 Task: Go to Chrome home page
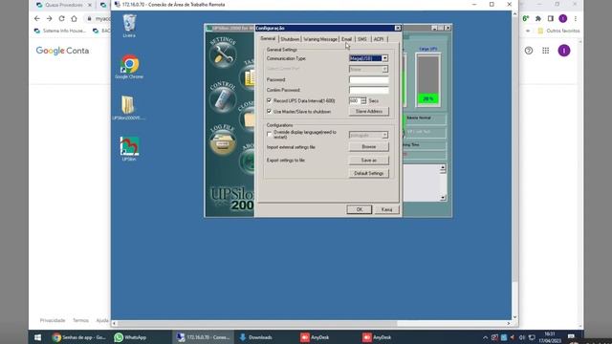pyautogui.click(x=75, y=18)
